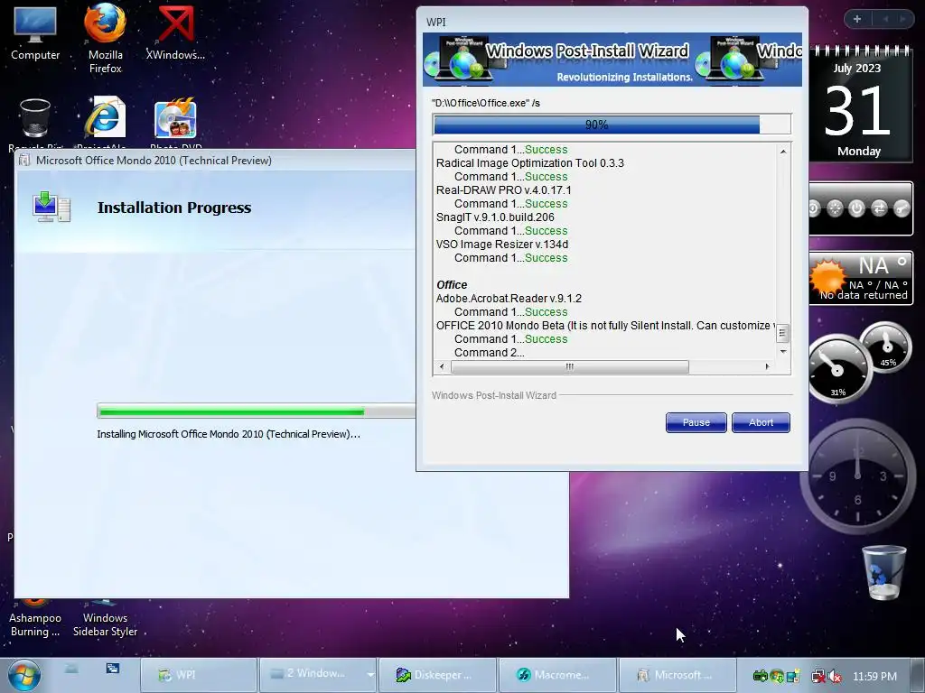Click the large CPU meter dial showing 31%

[837, 369]
